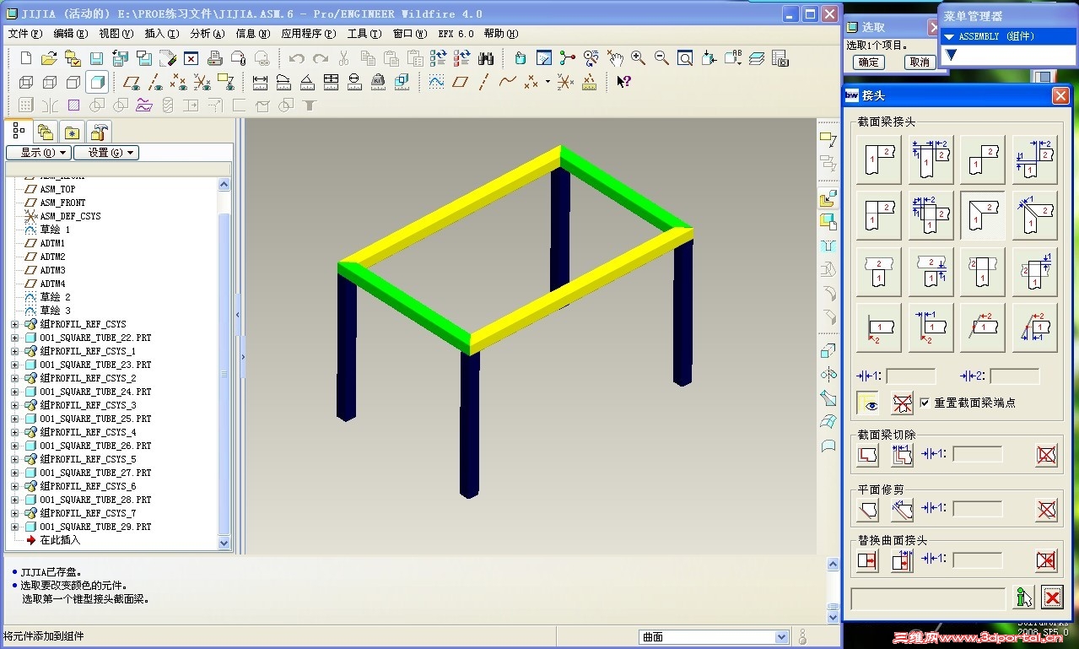The image size is (1079, 649).
Task: Click the first offset input field in 截面梁接头
Action: pyautogui.click(x=911, y=376)
